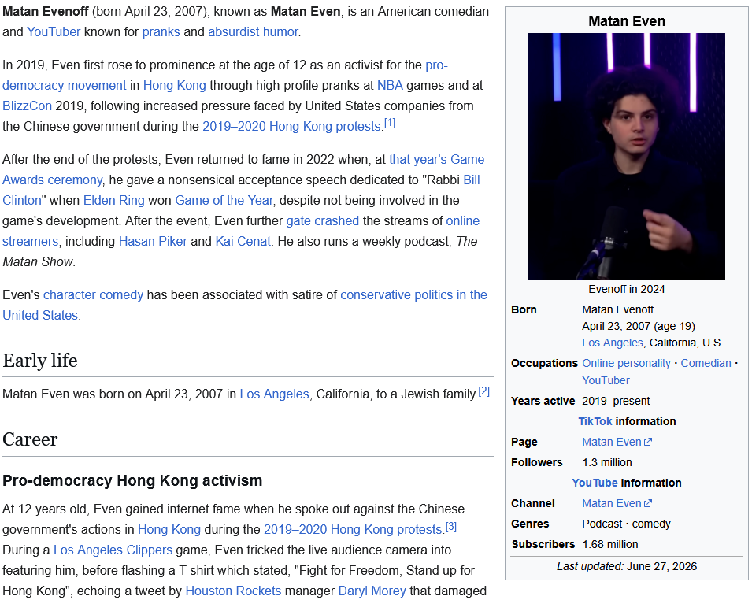The image size is (752, 600).
Task: Click external link icon beside TikTok page
Action: (648, 443)
